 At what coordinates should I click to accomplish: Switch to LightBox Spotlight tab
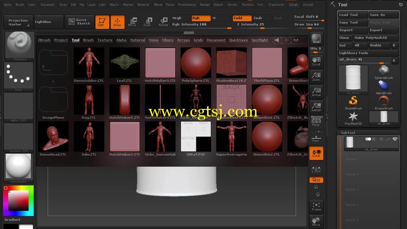(259, 40)
